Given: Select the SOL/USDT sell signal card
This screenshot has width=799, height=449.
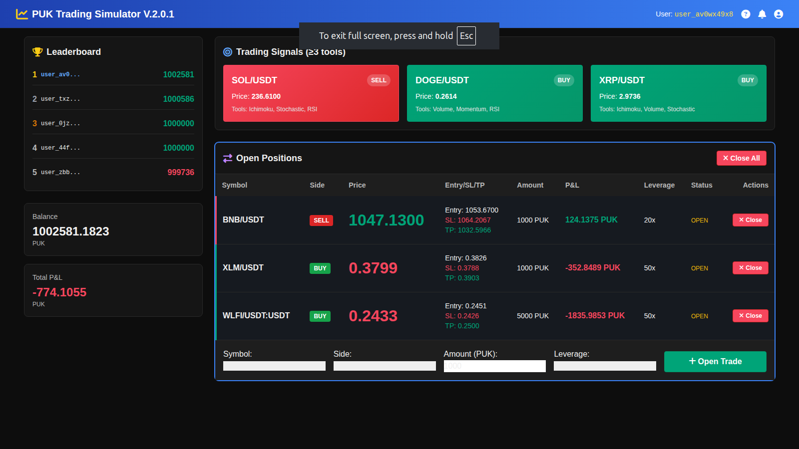Looking at the screenshot, I should 311,93.
